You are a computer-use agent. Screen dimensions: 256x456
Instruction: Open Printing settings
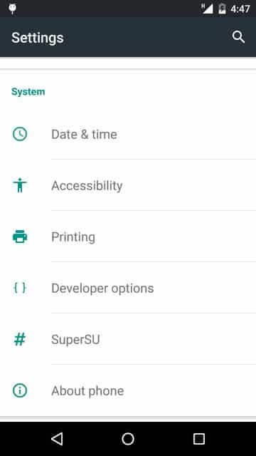click(128, 237)
